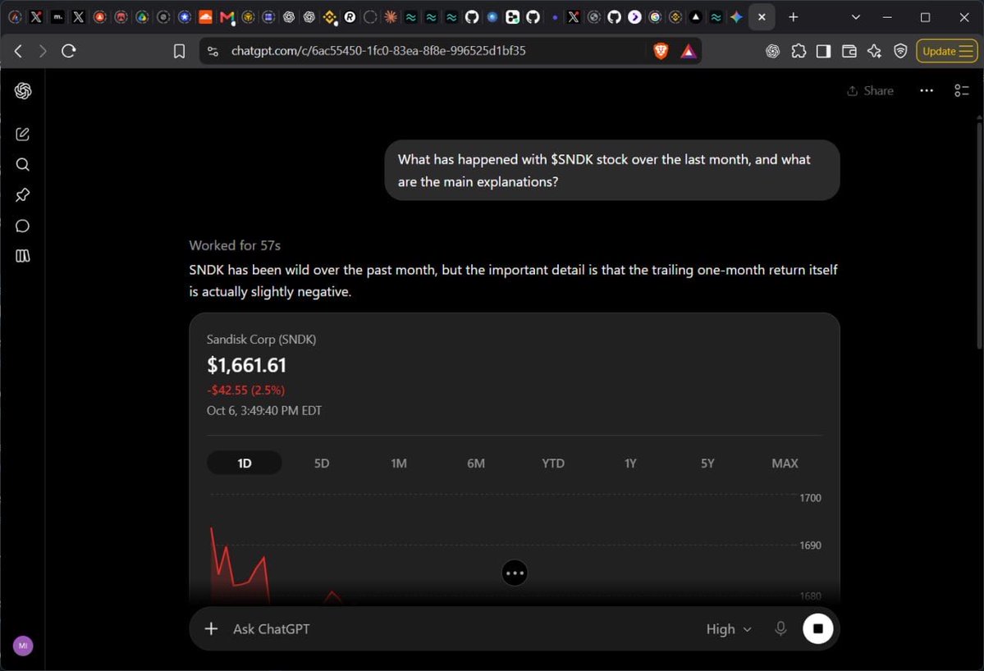Viewport: 984px width, 671px height.
Task: Toggle the browser sidebar panel
Action: coord(823,52)
